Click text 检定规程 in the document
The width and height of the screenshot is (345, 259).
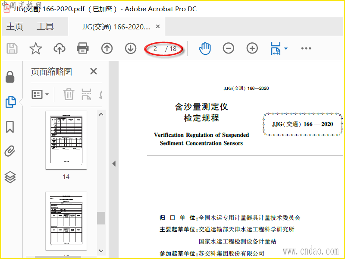[x=201, y=118]
